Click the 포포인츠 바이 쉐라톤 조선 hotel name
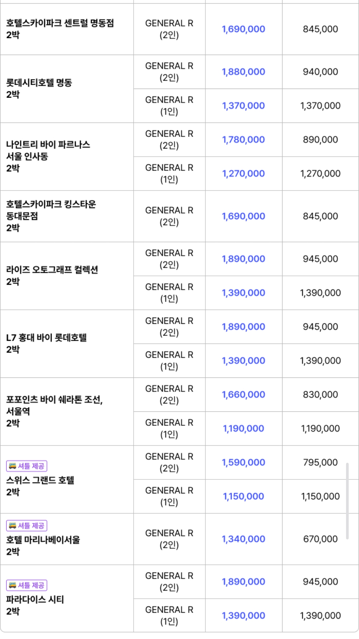Image resolution: width=359 pixels, height=639 pixels. point(54,399)
